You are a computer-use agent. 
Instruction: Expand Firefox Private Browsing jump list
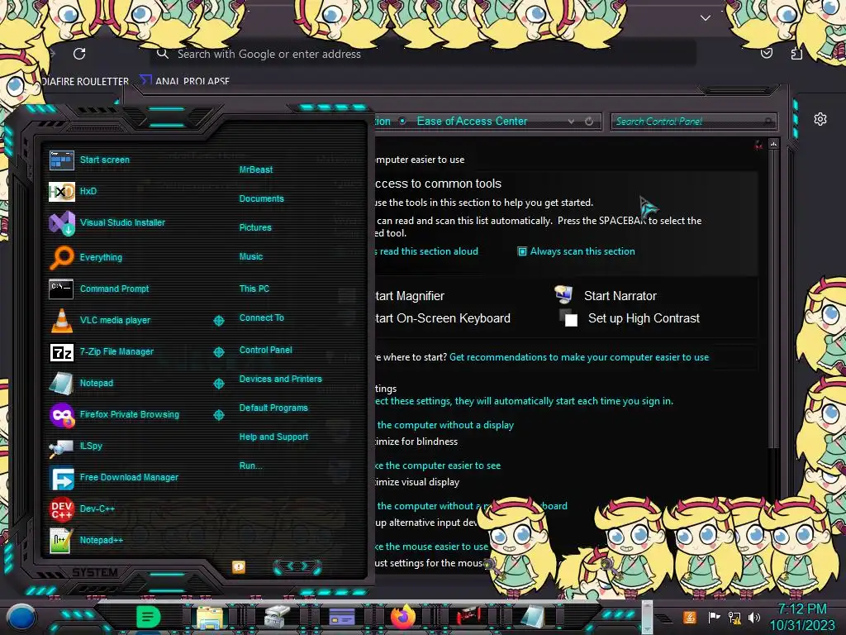tap(218, 415)
